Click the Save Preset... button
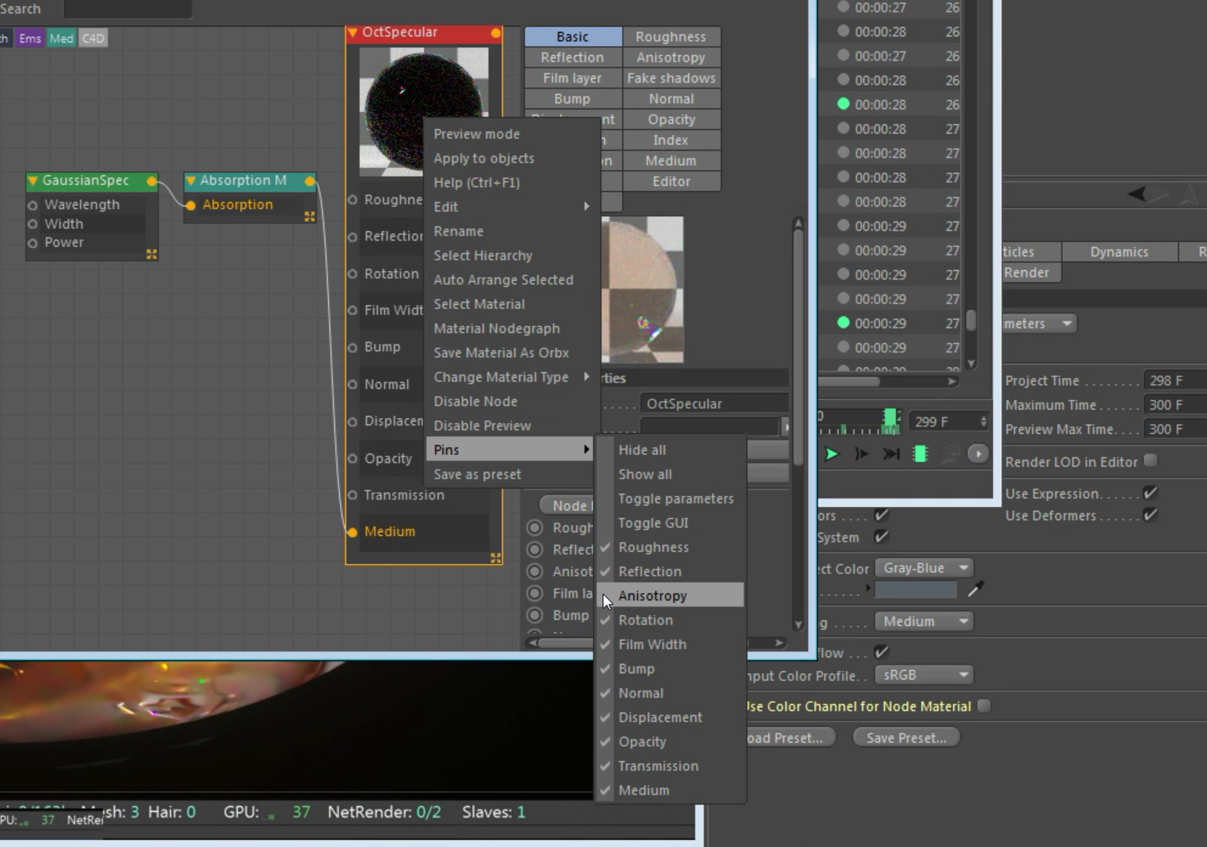This screenshot has height=847, width=1207. point(906,738)
